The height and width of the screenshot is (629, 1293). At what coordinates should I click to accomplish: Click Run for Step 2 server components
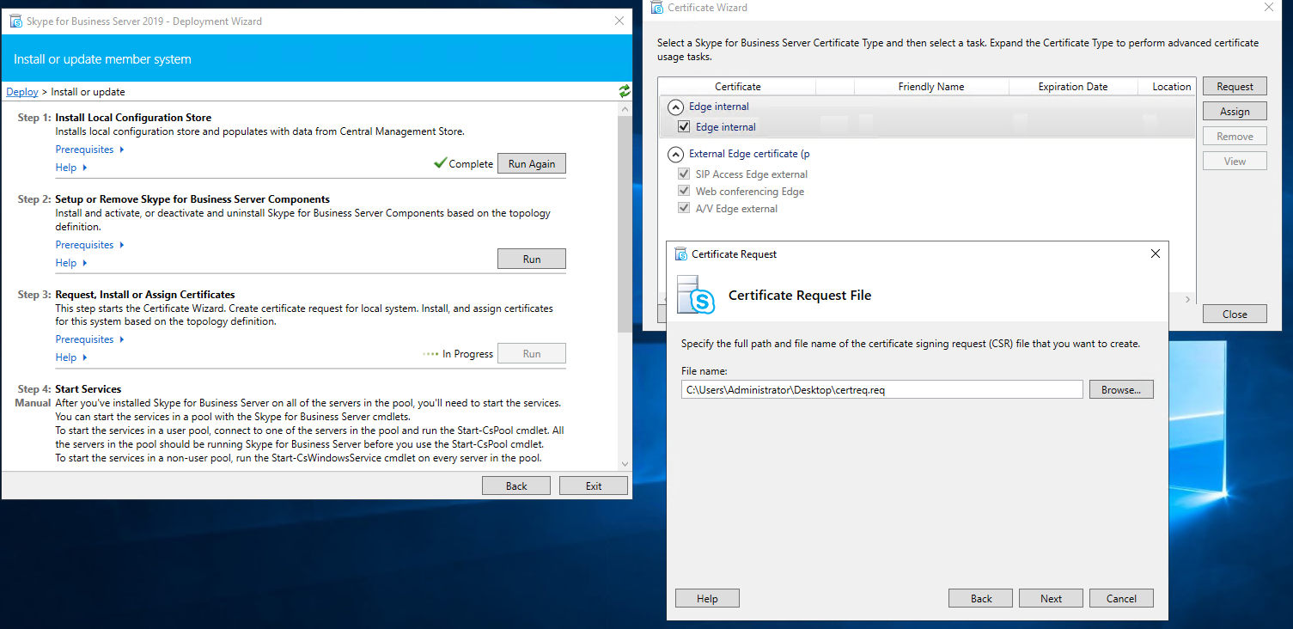(531, 260)
